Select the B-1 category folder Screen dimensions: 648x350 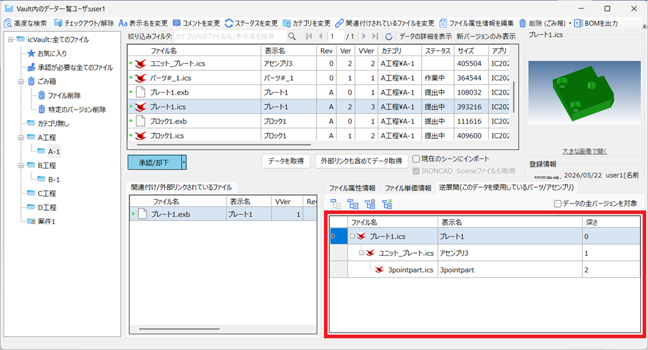click(x=49, y=180)
